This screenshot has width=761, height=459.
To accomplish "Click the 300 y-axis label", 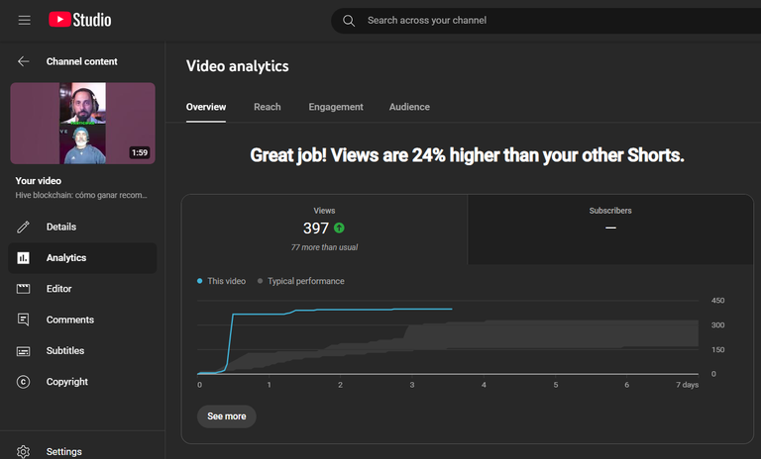I will coord(717,325).
